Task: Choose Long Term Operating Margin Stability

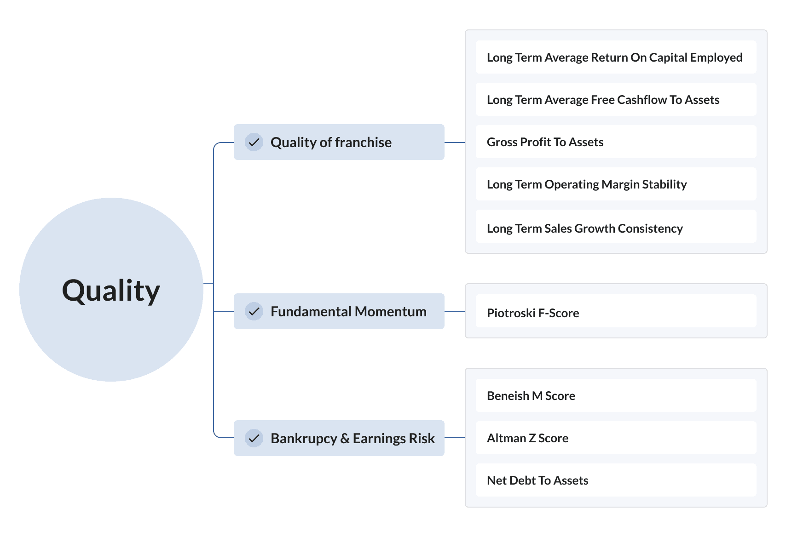Action: (x=616, y=184)
